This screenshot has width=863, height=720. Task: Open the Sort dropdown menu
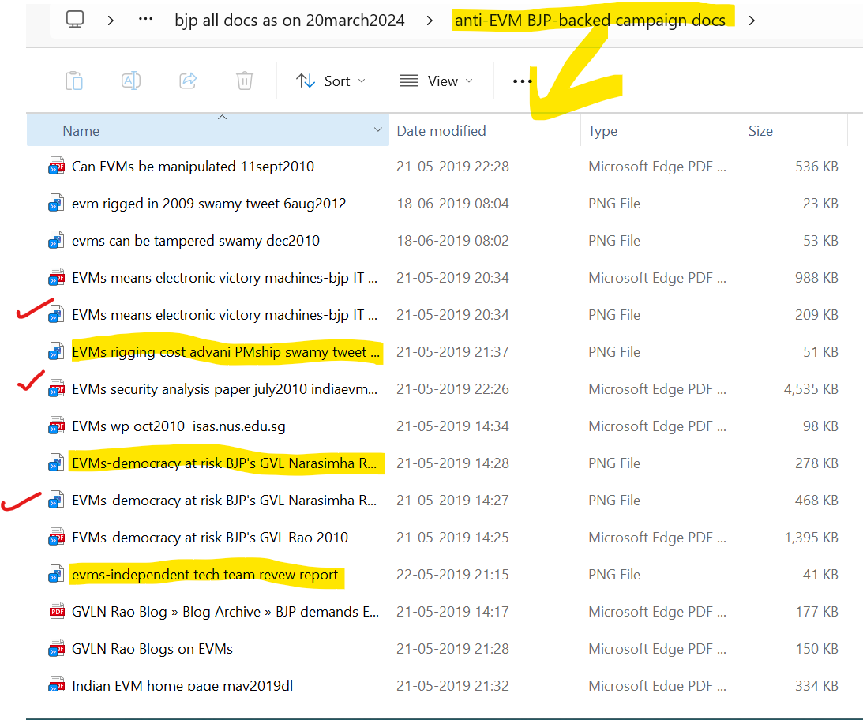(x=330, y=81)
